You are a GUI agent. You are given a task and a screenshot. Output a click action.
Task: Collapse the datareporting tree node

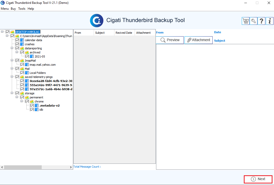pyautogui.click(x=12, y=48)
